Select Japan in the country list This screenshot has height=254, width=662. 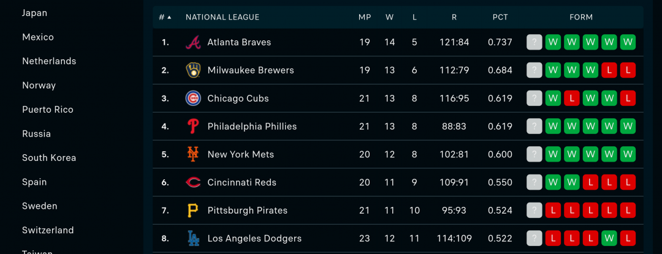tap(34, 13)
